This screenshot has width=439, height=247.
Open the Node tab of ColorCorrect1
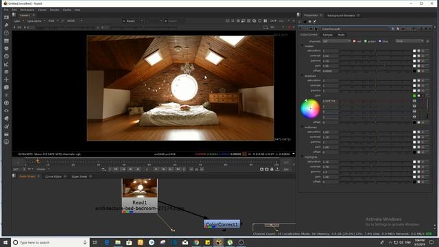pyautogui.click(x=341, y=35)
